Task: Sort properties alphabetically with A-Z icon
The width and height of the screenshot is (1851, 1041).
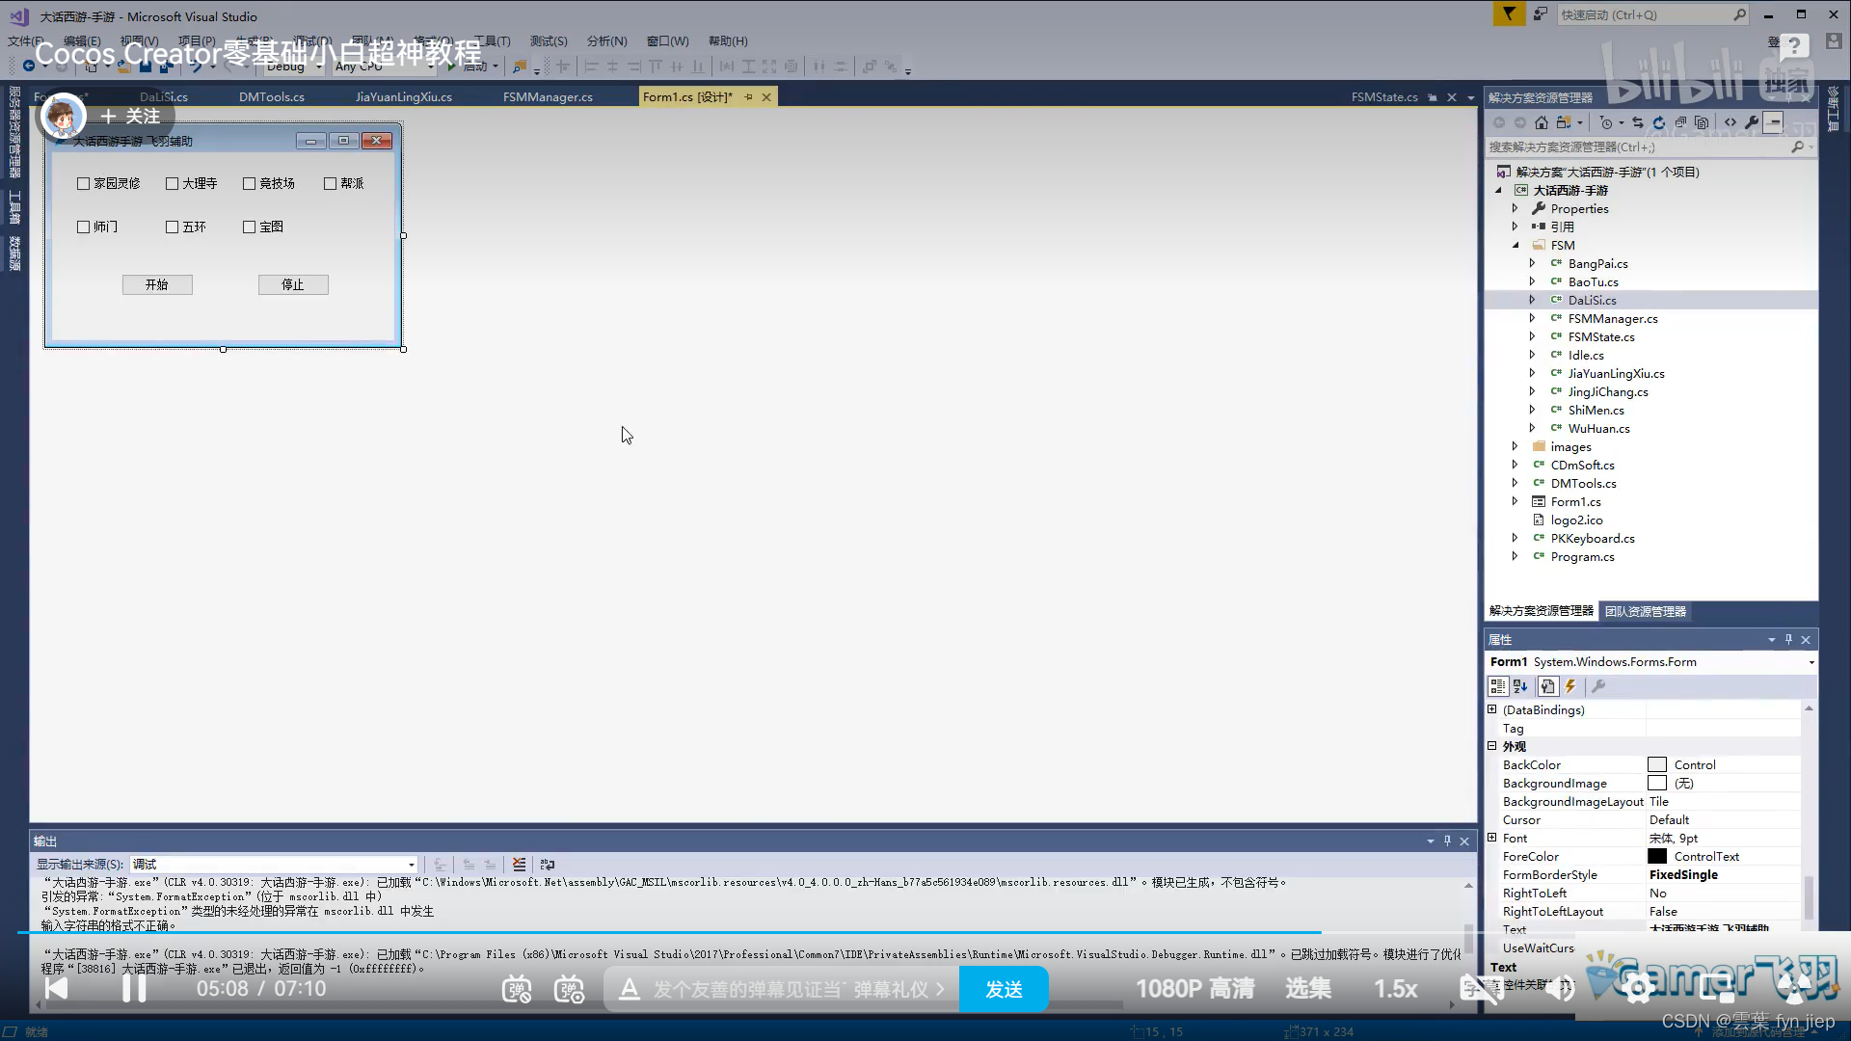Action: click(x=1520, y=686)
